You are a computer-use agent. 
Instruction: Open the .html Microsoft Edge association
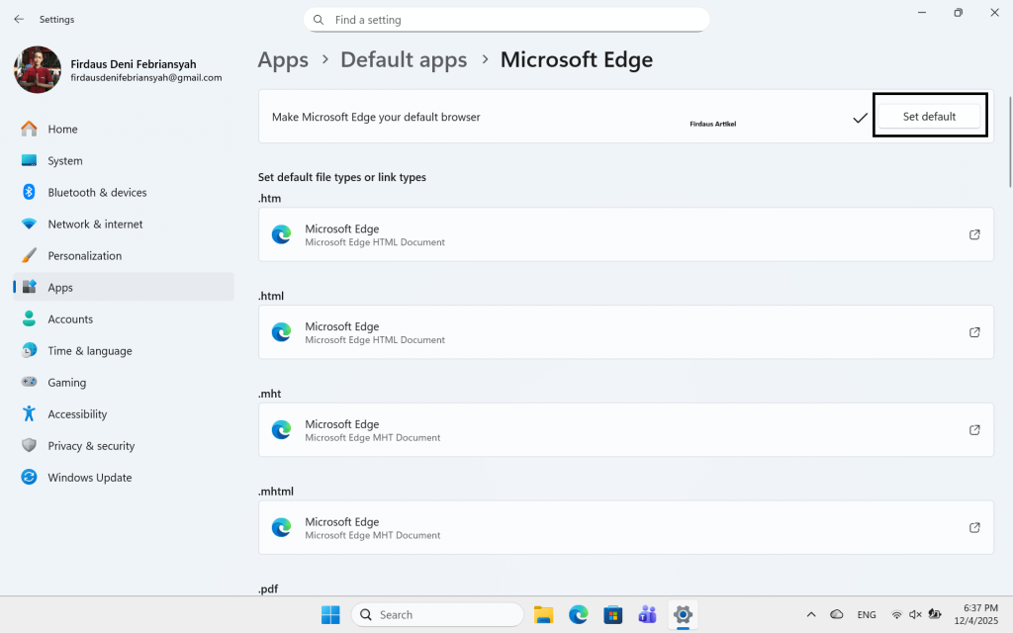click(626, 332)
